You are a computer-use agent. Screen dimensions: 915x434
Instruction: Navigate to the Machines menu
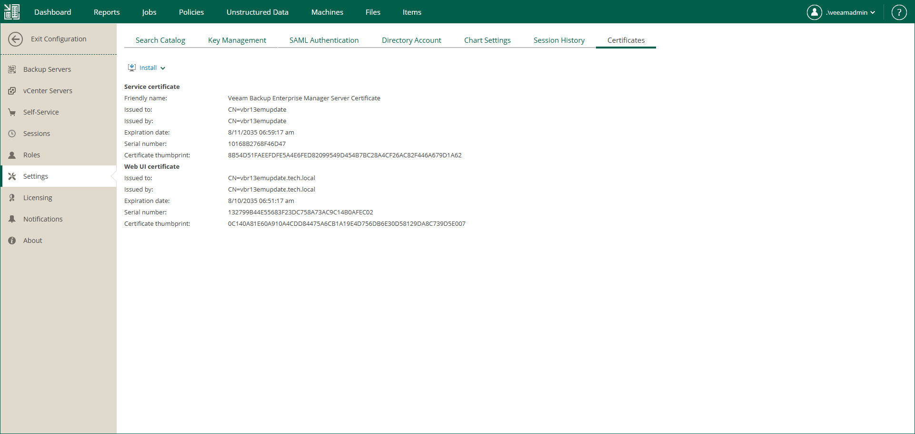(327, 12)
